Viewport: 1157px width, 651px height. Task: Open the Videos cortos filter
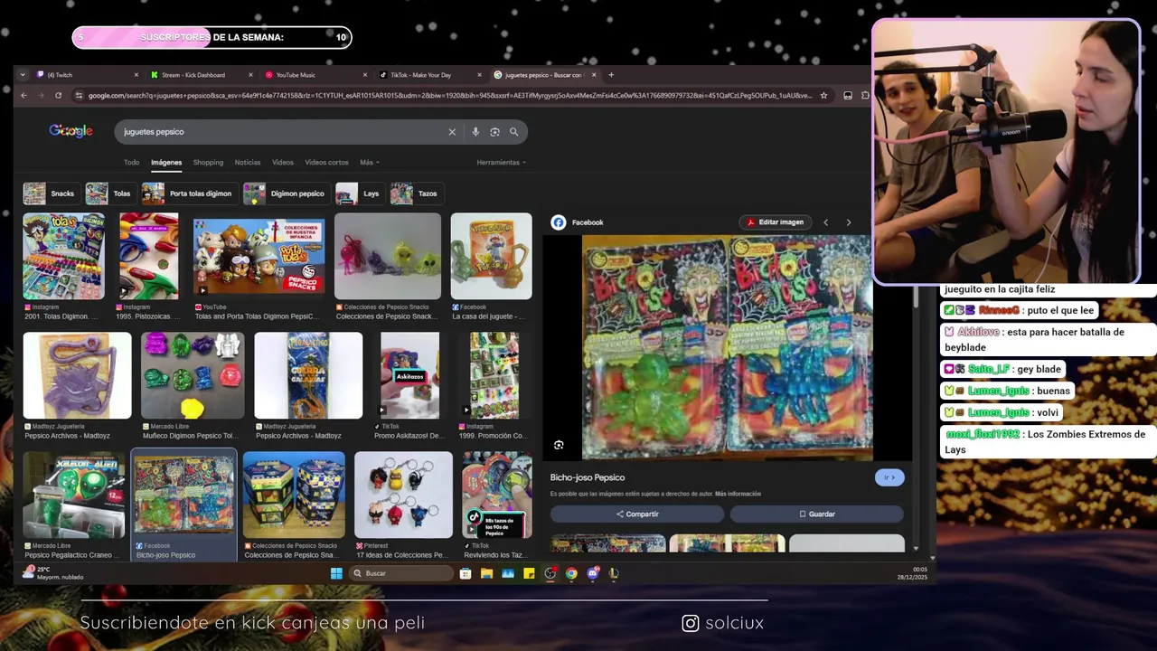tap(326, 163)
